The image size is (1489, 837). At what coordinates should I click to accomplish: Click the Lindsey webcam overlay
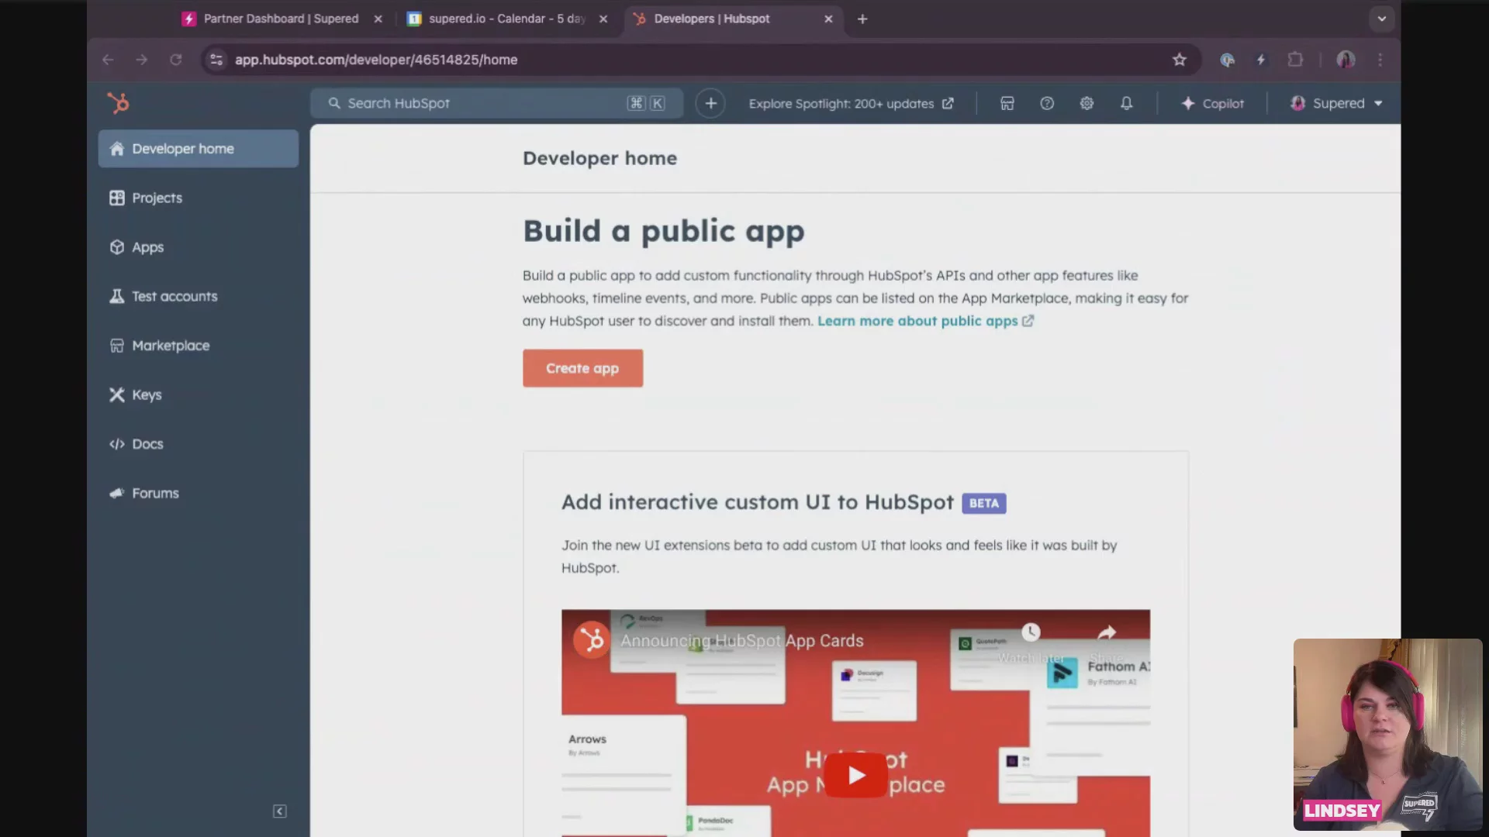(x=1387, y=734)
